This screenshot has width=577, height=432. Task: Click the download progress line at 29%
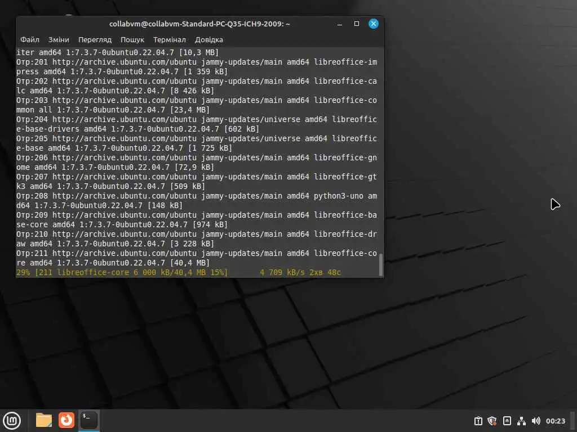tap(179, 272)
